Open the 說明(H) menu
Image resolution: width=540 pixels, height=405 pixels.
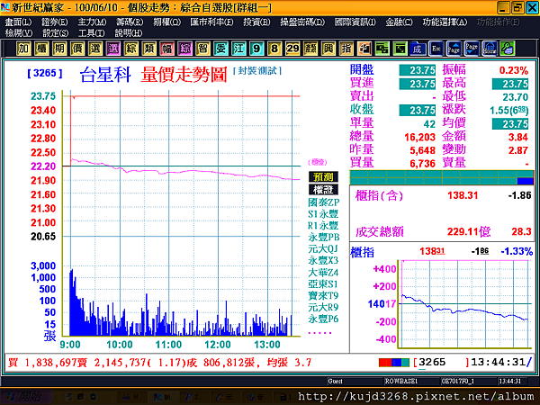(x=129, y=33)
